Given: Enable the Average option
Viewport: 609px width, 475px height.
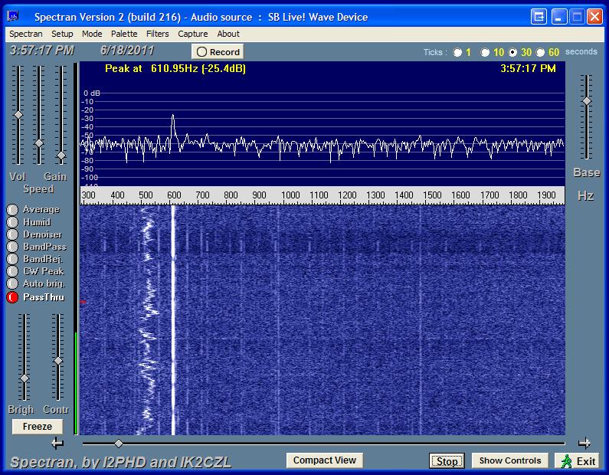Looking at the screenshot, I should click(x=12, y=210).
